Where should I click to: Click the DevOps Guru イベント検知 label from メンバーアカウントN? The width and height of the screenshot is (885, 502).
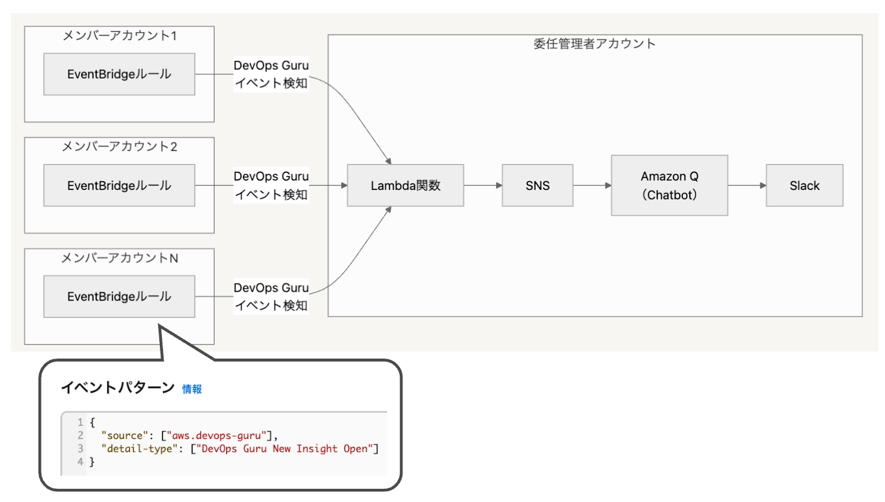(x=271, y=296)
